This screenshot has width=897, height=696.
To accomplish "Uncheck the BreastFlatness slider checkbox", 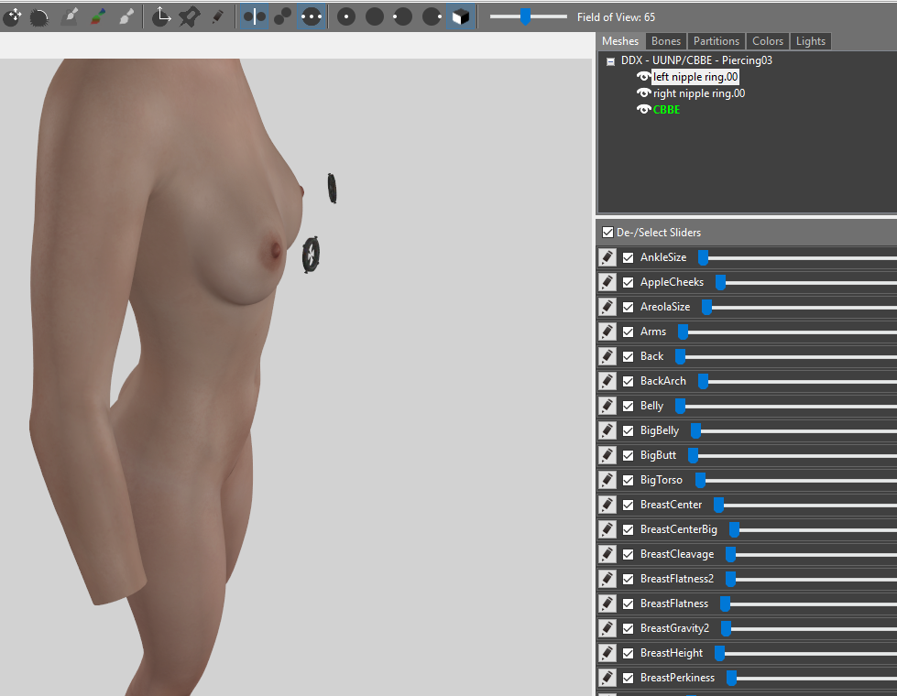I will pyautogui.click(x=629, y=604).
